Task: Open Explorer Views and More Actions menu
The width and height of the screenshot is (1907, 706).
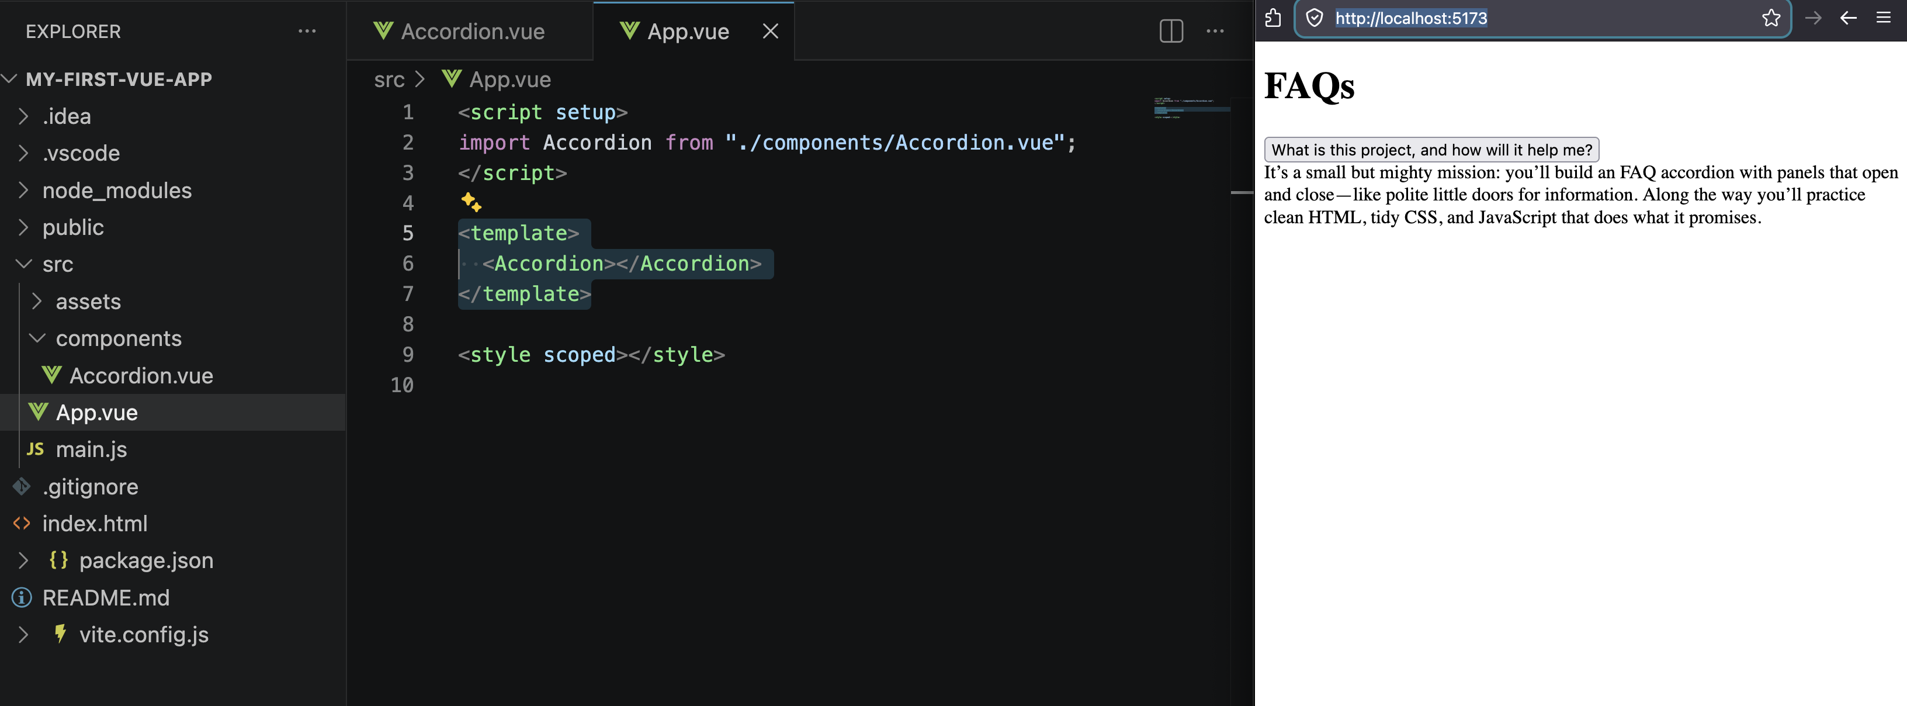Action: tap(307, 31)
